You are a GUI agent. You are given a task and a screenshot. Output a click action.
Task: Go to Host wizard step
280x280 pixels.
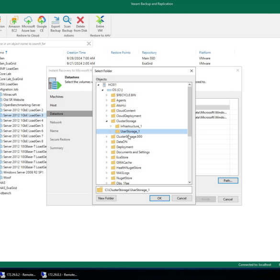53,105
